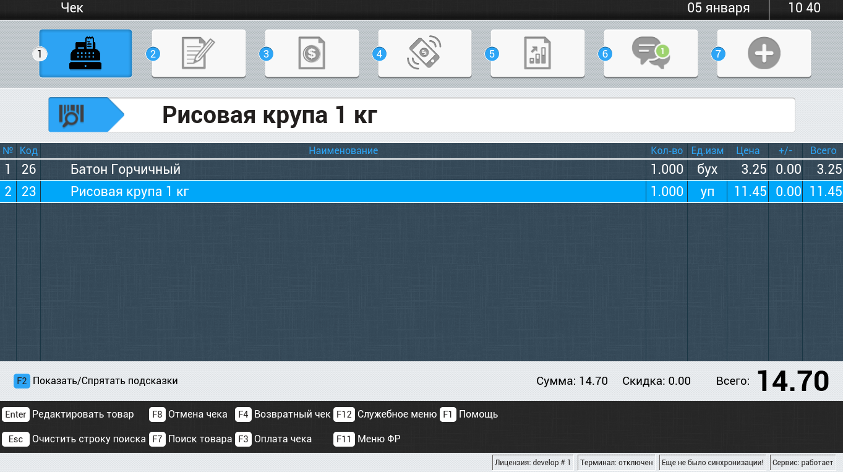Click product code 26
Screen dimensions: 843x472
coord(28,169)
